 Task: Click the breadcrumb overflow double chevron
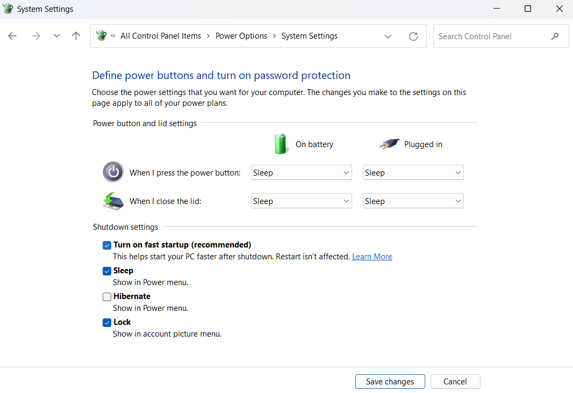coord(113,36)
